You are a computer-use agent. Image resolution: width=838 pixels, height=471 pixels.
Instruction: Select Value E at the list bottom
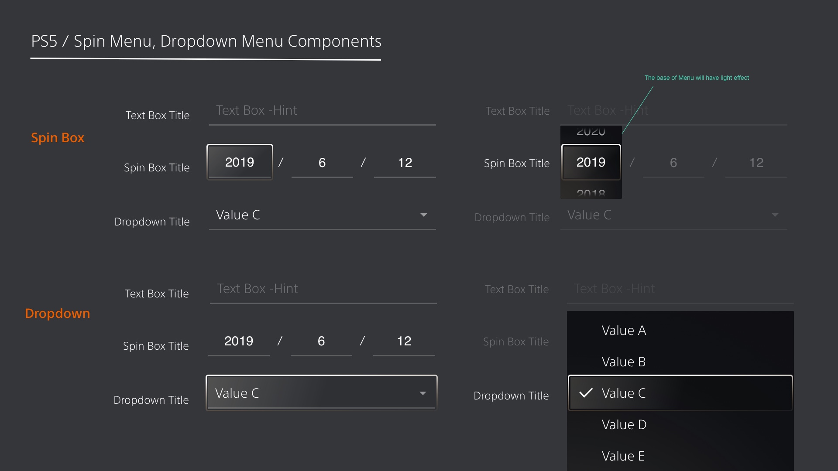pos(623,456)
